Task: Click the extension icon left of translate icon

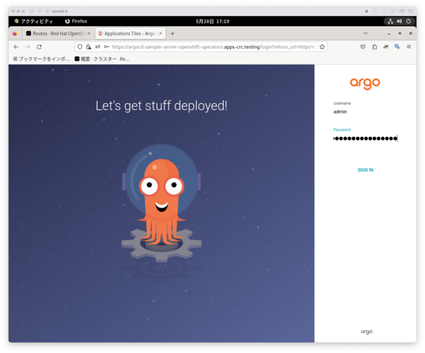Action: tap(386, 47)
